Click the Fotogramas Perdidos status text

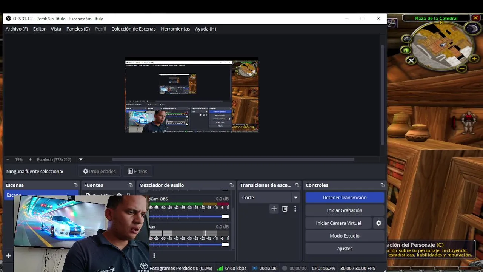tap(181, 268)
